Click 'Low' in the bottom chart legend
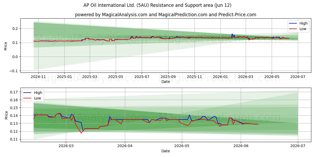The image size is (315, 157). pos(38,98)
